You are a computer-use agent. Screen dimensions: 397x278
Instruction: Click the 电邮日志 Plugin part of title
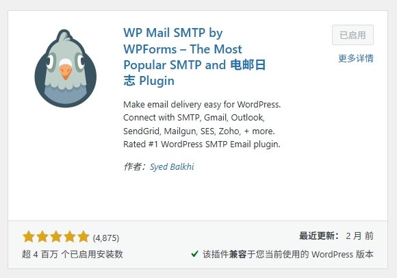point(194,73)
